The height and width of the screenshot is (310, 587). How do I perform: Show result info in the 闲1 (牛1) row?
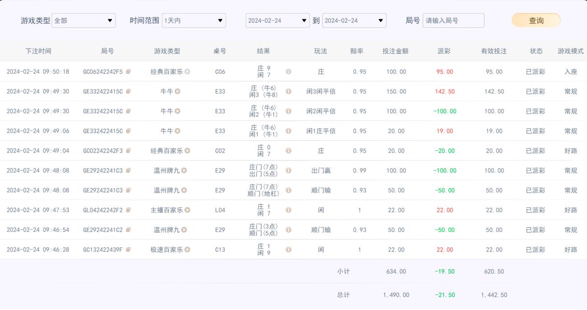pyautogui.click(x=289, y=131)
